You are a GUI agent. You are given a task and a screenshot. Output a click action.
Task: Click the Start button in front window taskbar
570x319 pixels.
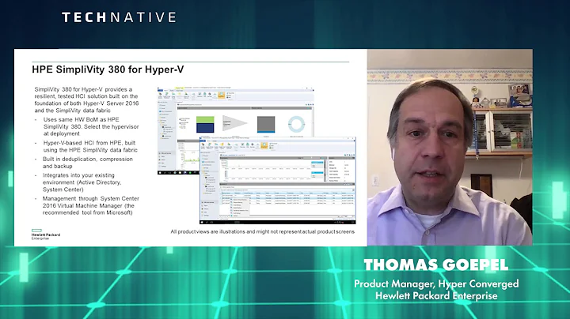click(x=202, y=222)
